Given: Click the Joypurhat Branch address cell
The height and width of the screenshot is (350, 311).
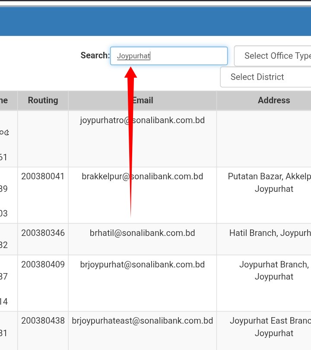Looking at the screenshot, I should click(x=264, y=283).
